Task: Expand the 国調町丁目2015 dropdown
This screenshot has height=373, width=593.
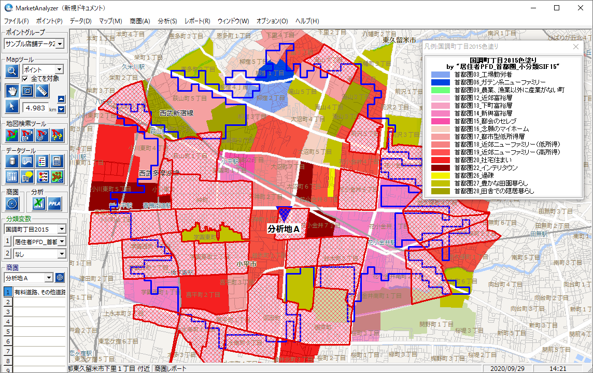Action: pos(61,229)
